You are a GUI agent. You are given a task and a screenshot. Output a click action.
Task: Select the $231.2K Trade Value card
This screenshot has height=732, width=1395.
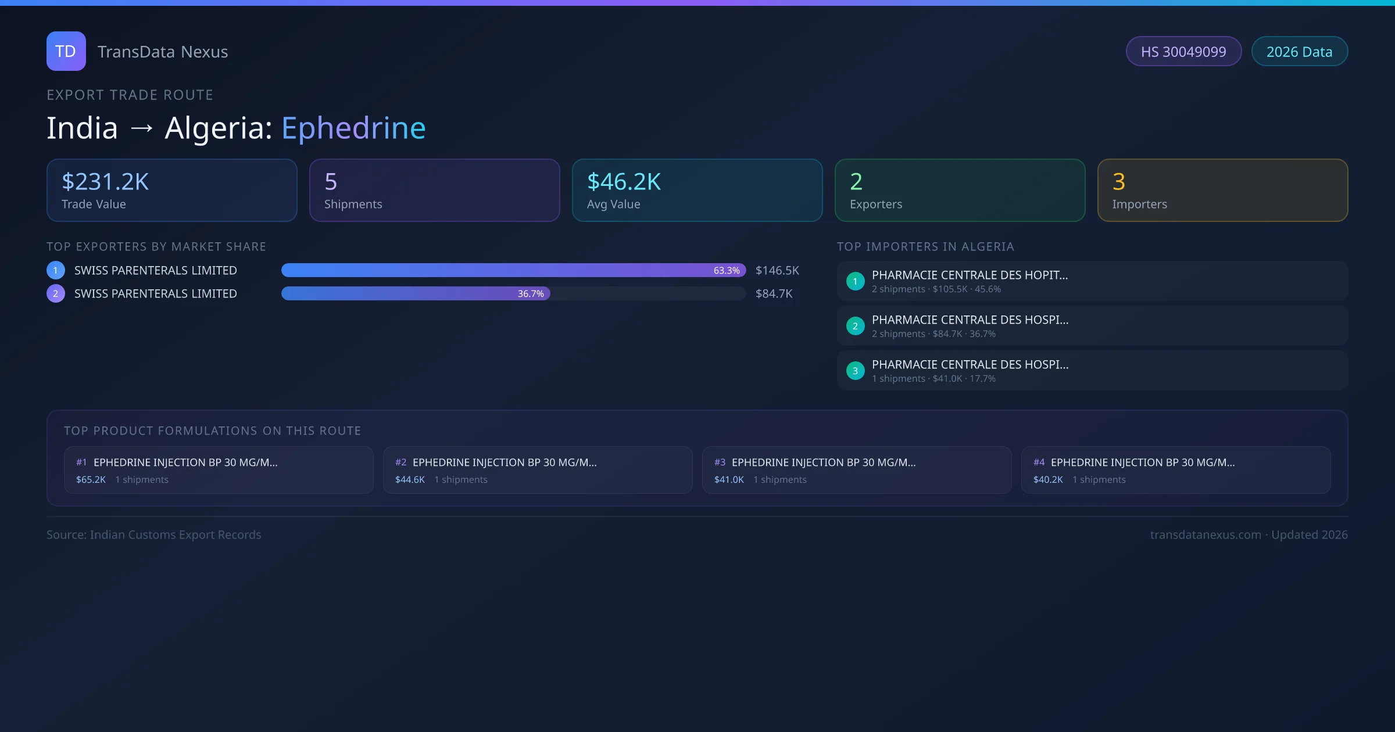pyautogui.click(x=171, y=190)
